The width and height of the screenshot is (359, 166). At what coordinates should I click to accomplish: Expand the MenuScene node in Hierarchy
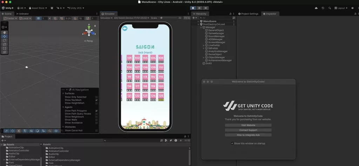pos(198,21)
